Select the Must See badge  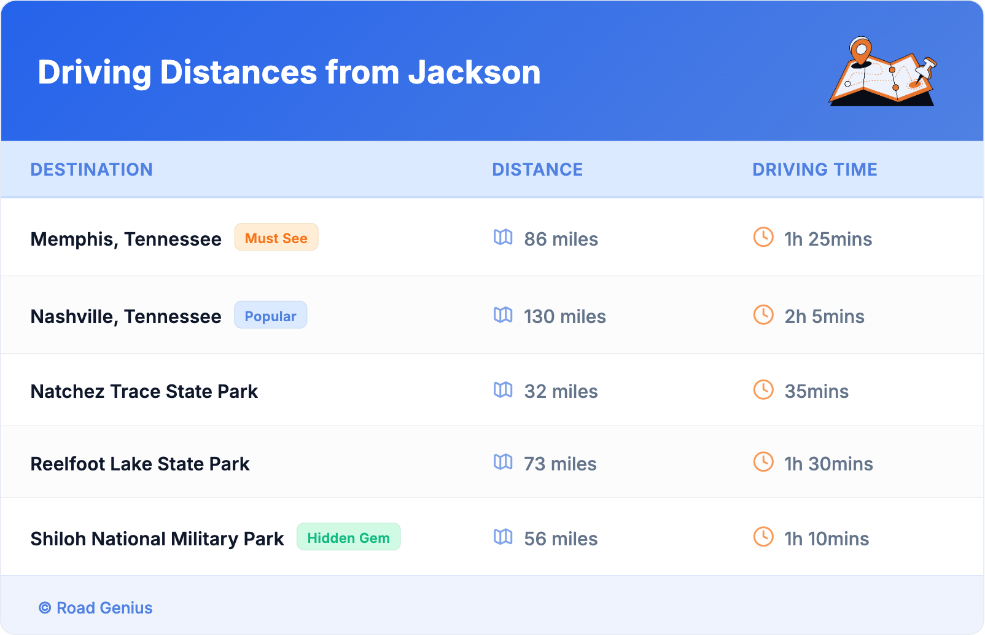tap(276, 238)
